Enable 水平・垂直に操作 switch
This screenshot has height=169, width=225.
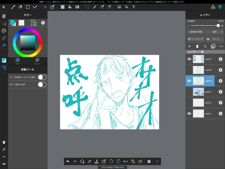(x=42, y=85)
